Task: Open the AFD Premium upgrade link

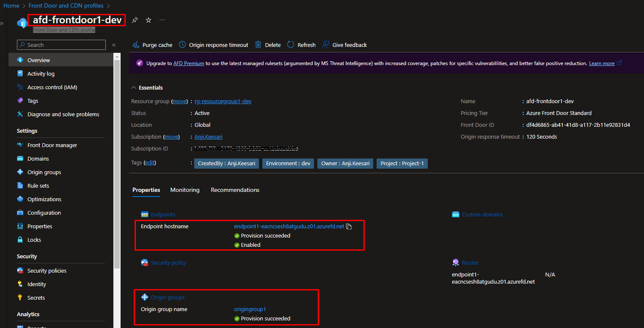Action: [189, 63]
